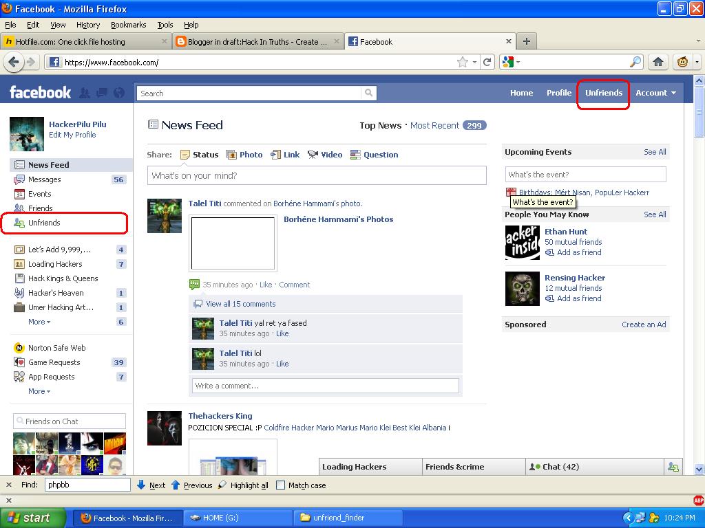Click Create an Ad link
This screenshot has height=528, width=705.
pyautogui.click(x=644, y=324)
